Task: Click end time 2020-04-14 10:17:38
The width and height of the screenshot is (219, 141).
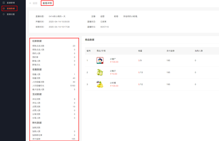Action: click(x=59, y=27)
